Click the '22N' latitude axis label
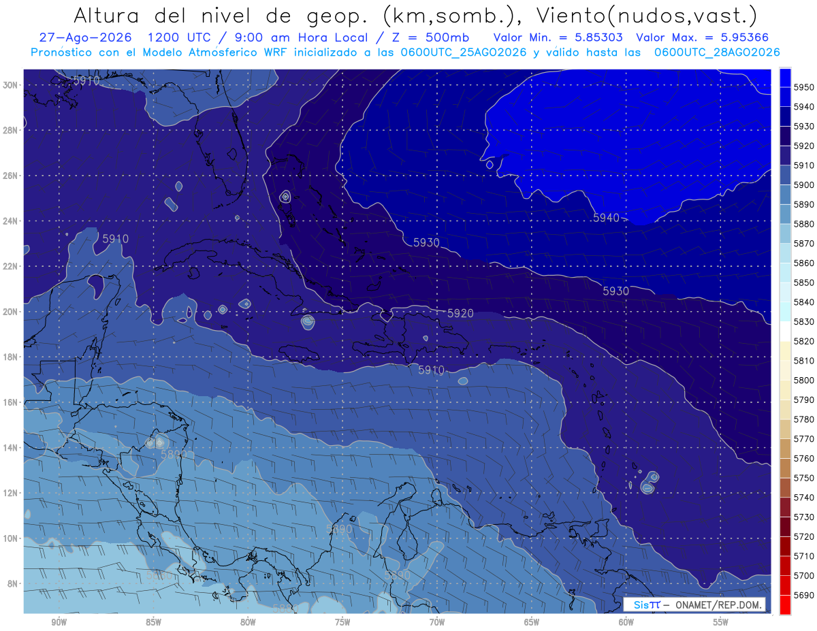 click(10, 266)
